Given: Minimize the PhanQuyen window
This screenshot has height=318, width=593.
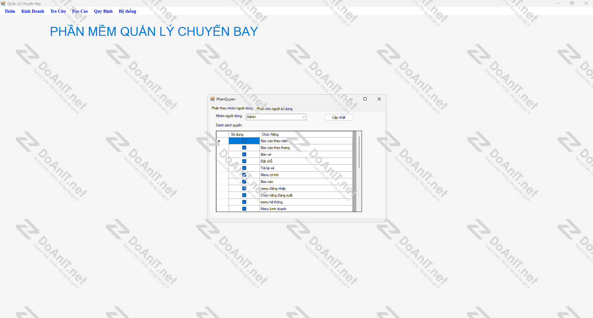Looking at the screenshot, I should coord(351,99).
